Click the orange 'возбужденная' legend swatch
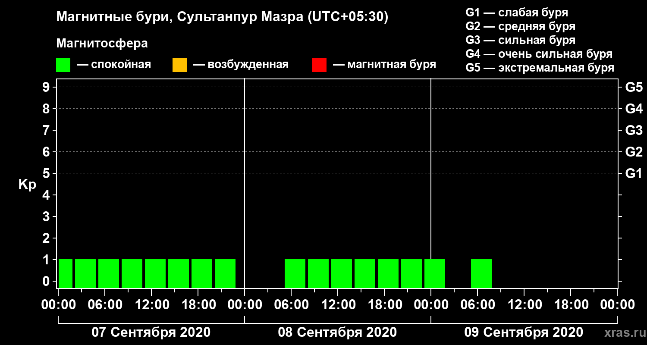This screenshot has height=345, width=647. (179, 65)
